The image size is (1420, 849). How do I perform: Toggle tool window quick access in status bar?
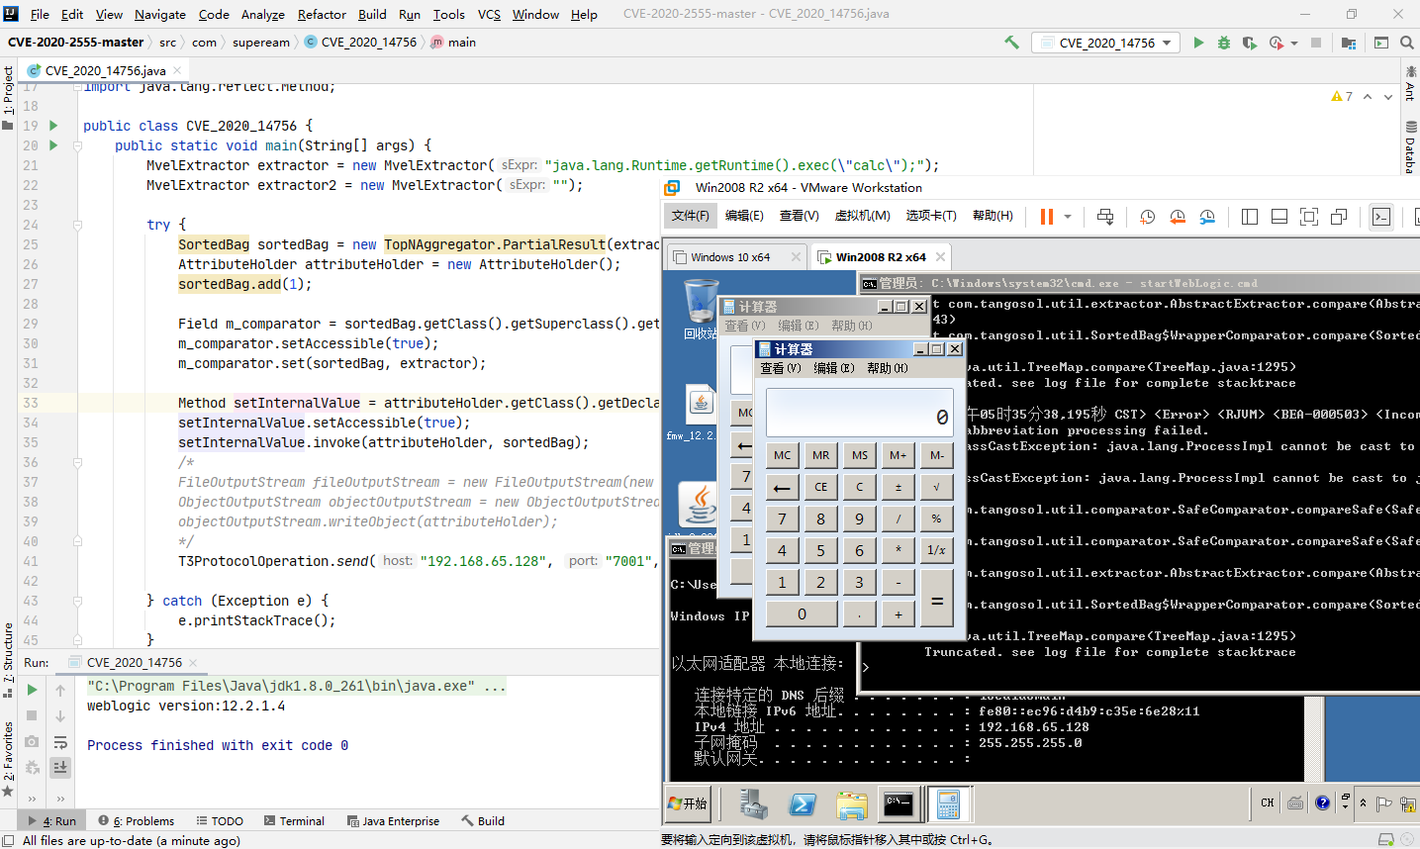point(8,840)
